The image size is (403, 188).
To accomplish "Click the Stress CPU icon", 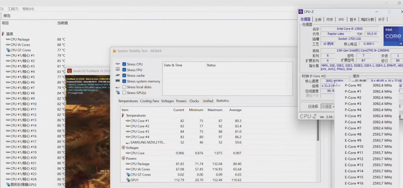I will tap(118, 64).
